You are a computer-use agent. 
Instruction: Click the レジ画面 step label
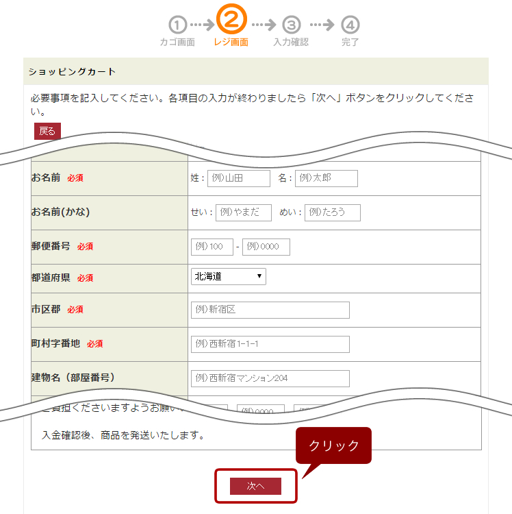[x=231, y=42]
